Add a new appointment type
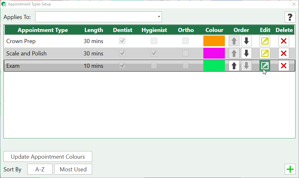 point(290,169)
